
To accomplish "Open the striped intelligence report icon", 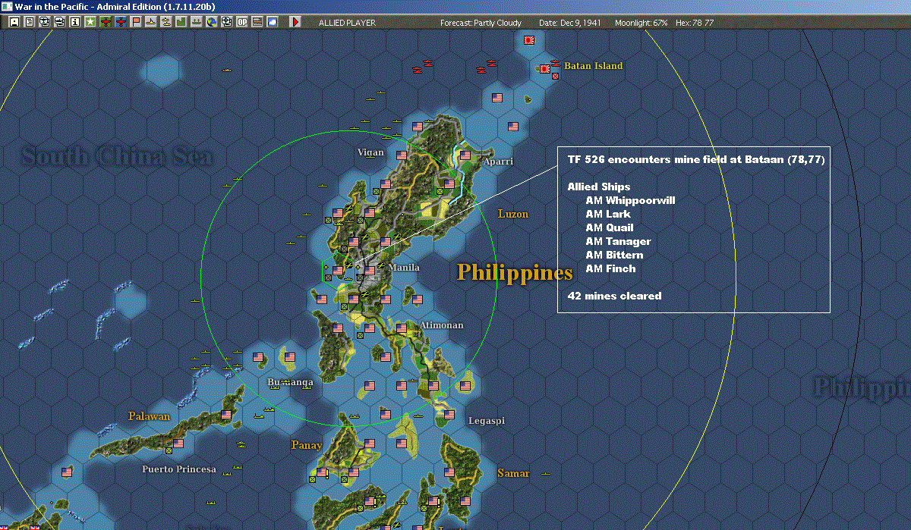I will pyautogui.click(x=257, y=22).
